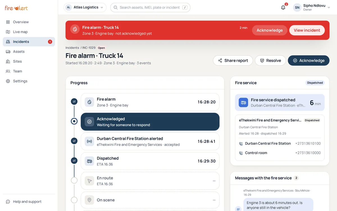Click the Incidents red count badge

(x=50, y=42)
